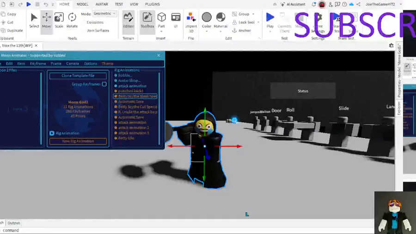The width and height of the screenshot is (416, 234).
Task: Open the help question mark icon
Action: 344,4
